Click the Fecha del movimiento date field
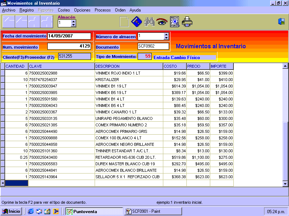The image size is (289, 216). (x=69, y=36)
